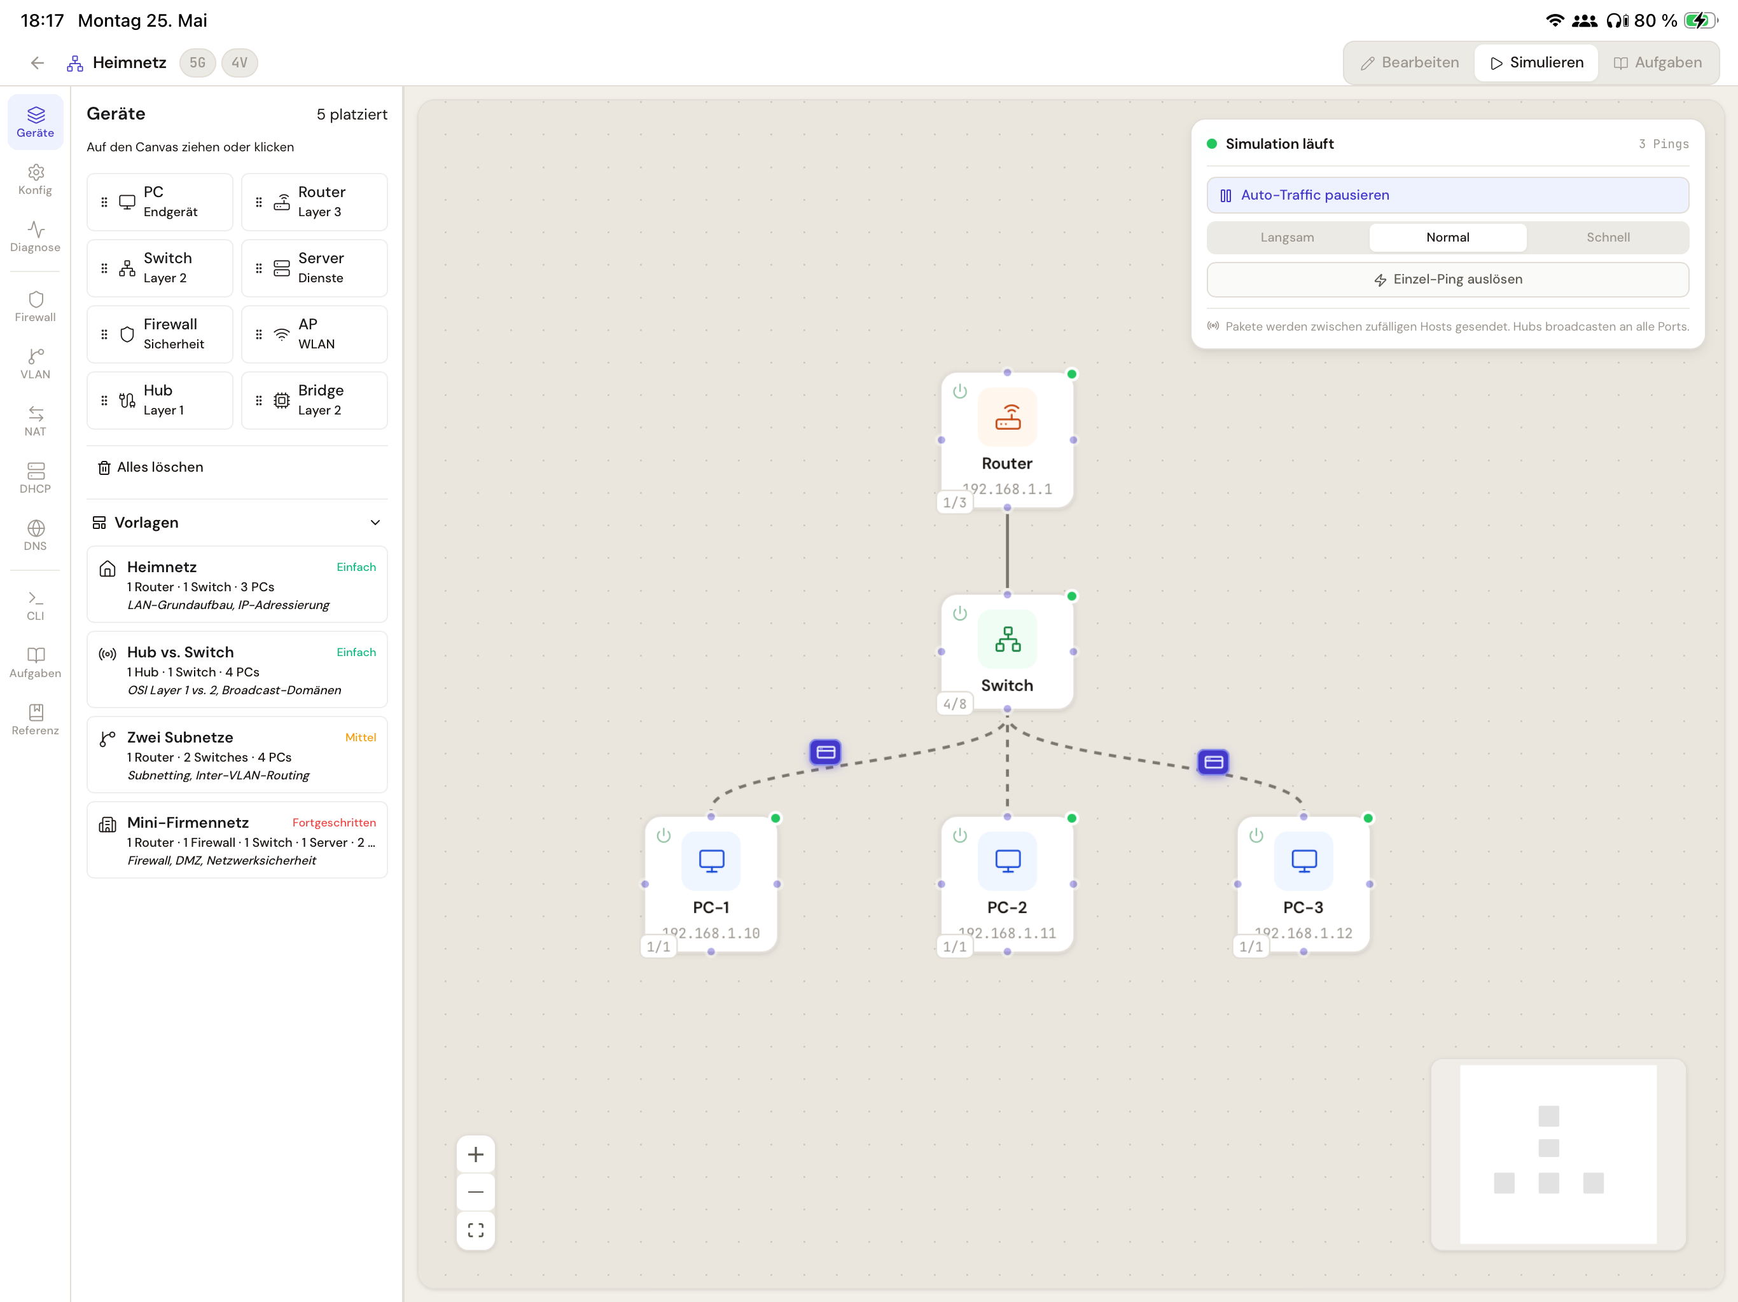Click the 4V badge next to Heimnetz

[x=240, y=63]
